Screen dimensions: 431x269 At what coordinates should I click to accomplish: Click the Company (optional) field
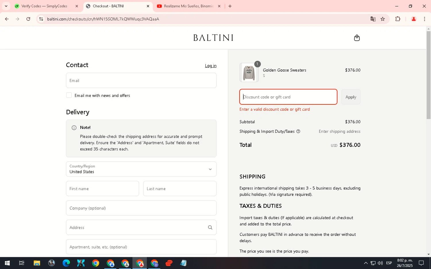click(141, 208)
